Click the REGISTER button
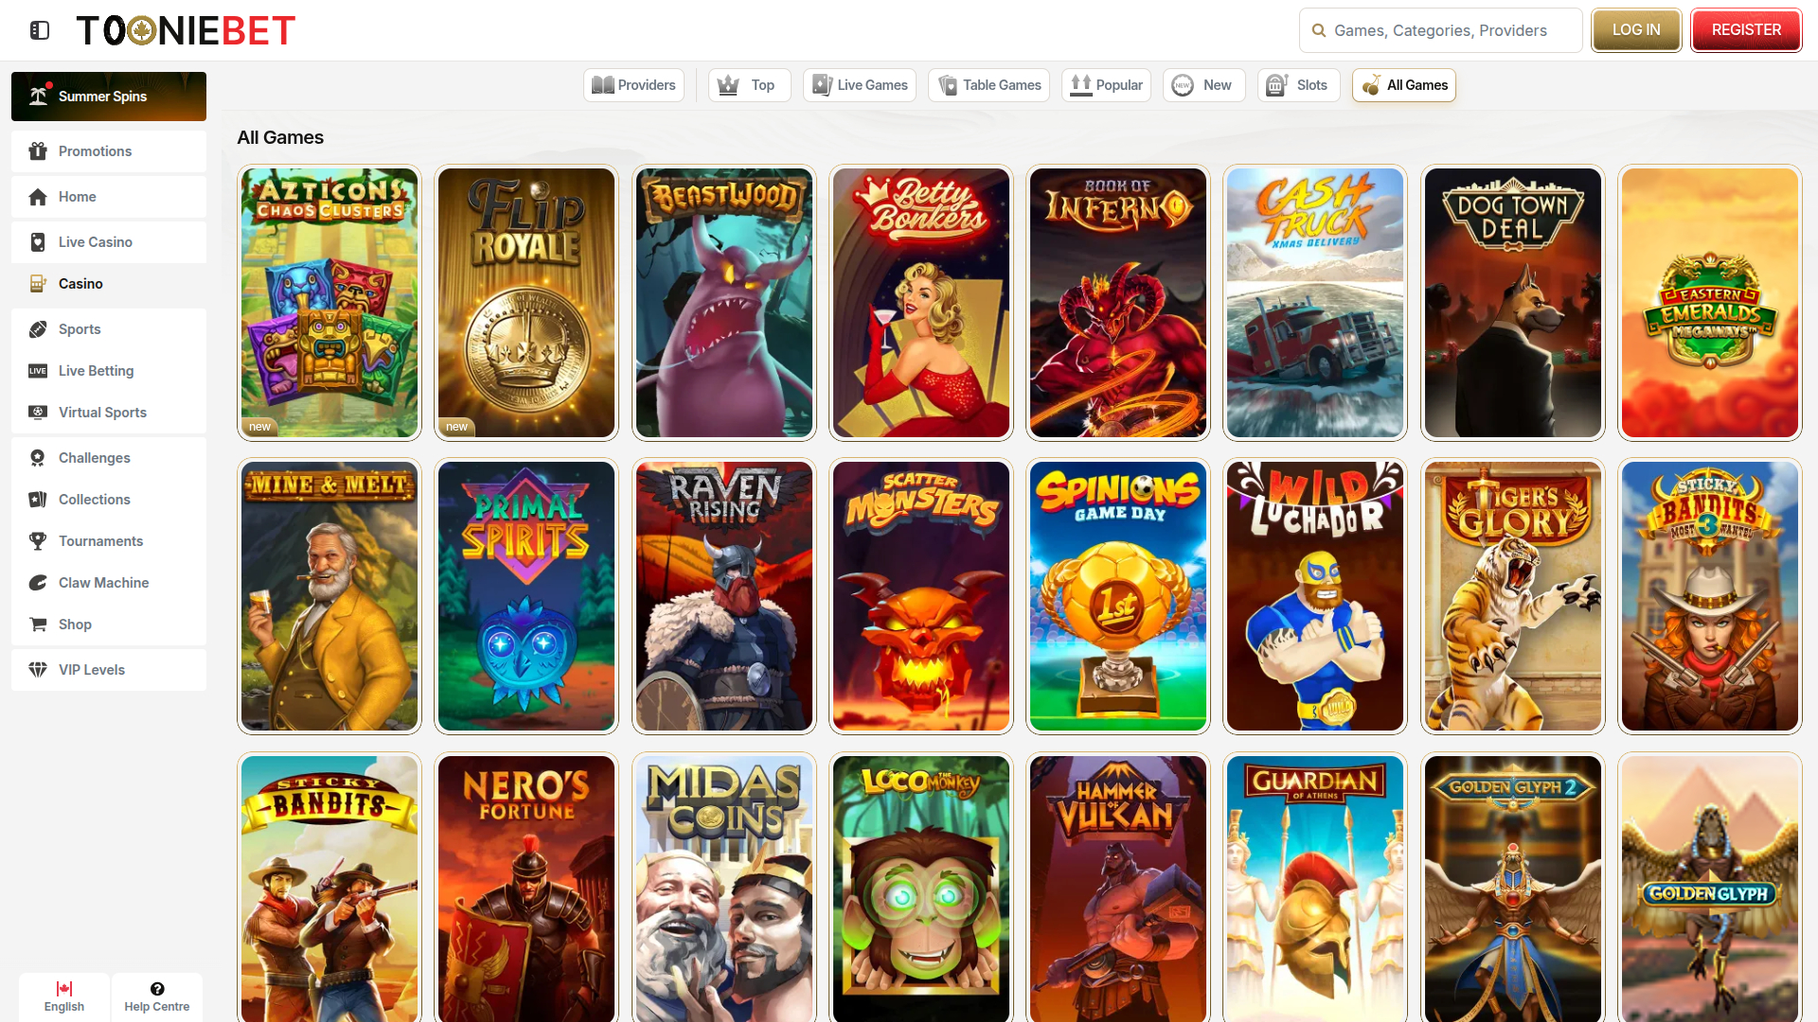 [1746, 29]
